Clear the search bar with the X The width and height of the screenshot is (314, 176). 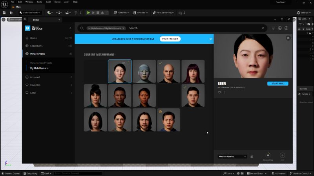263,28
